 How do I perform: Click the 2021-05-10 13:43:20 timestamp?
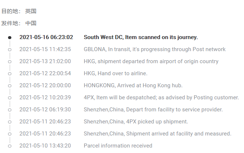pos(45,146)
